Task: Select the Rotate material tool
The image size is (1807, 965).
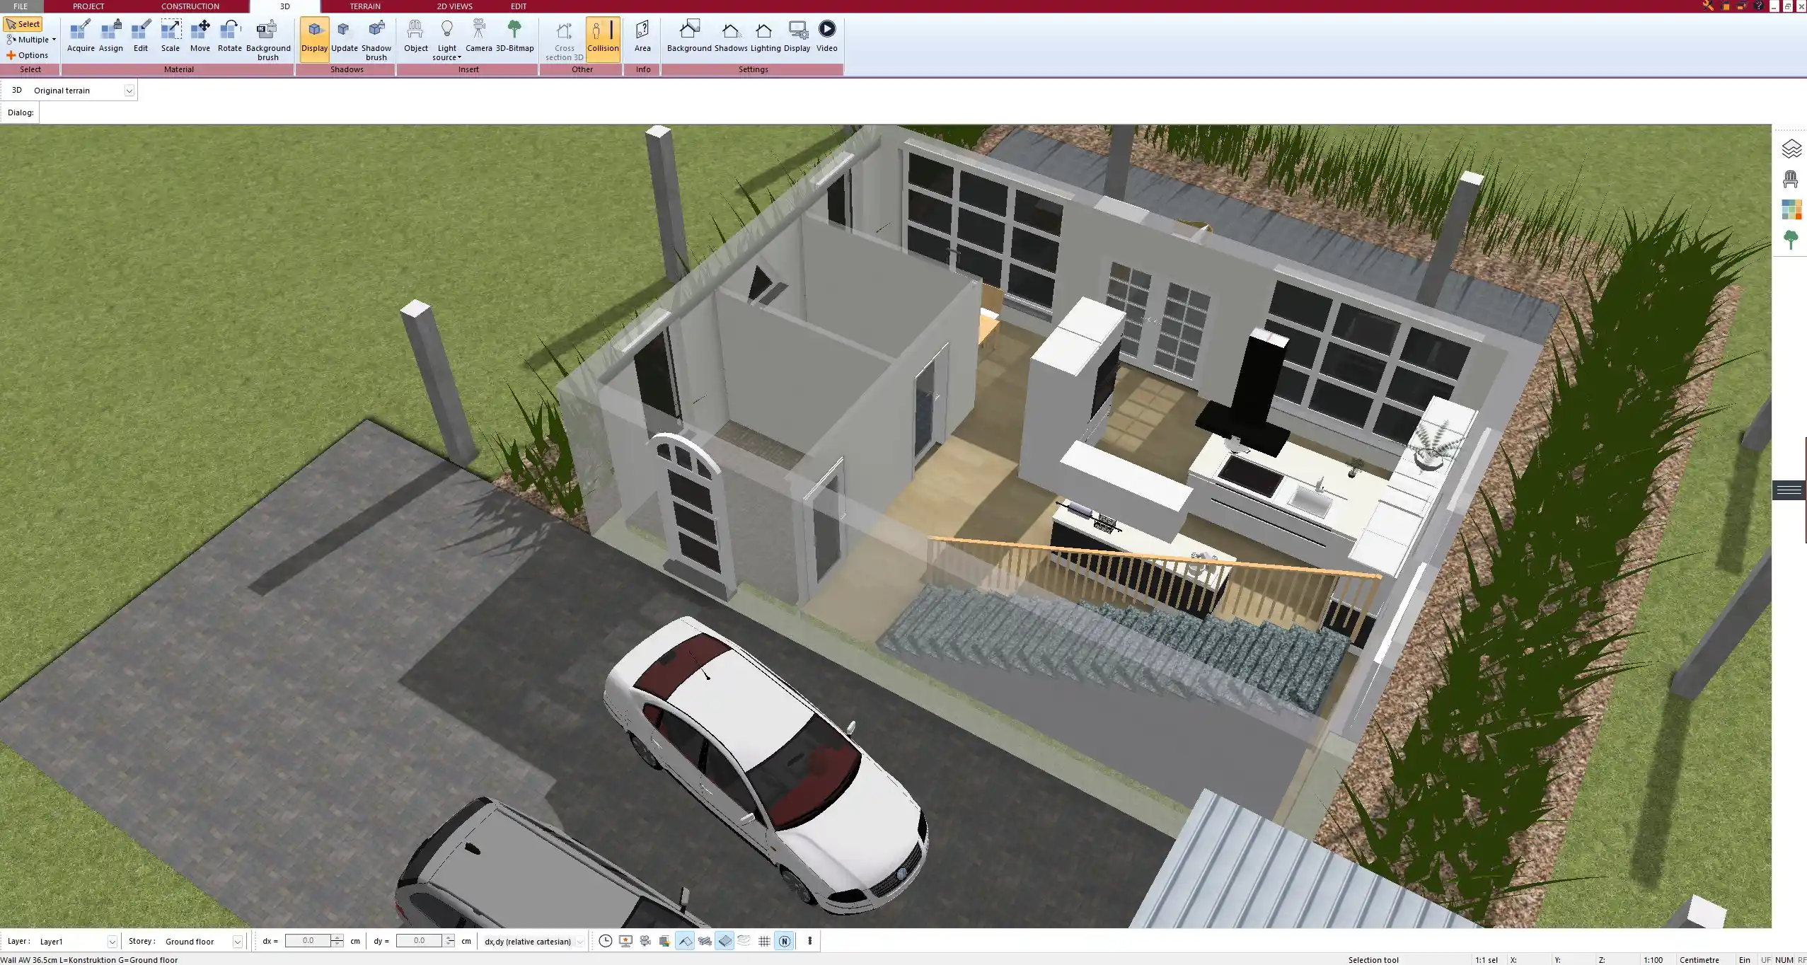Action: 230,36
